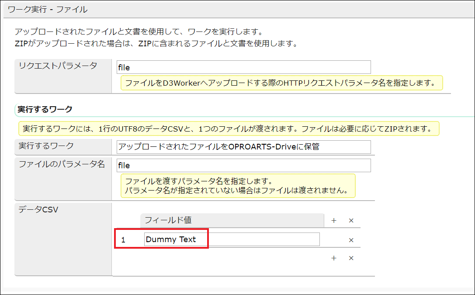Click row number 1 in データCSV table

coord(123,240)
